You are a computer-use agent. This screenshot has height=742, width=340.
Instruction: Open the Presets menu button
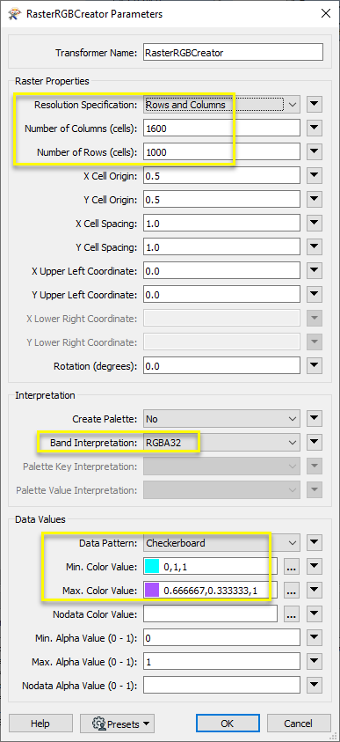(x=117, y=724)
